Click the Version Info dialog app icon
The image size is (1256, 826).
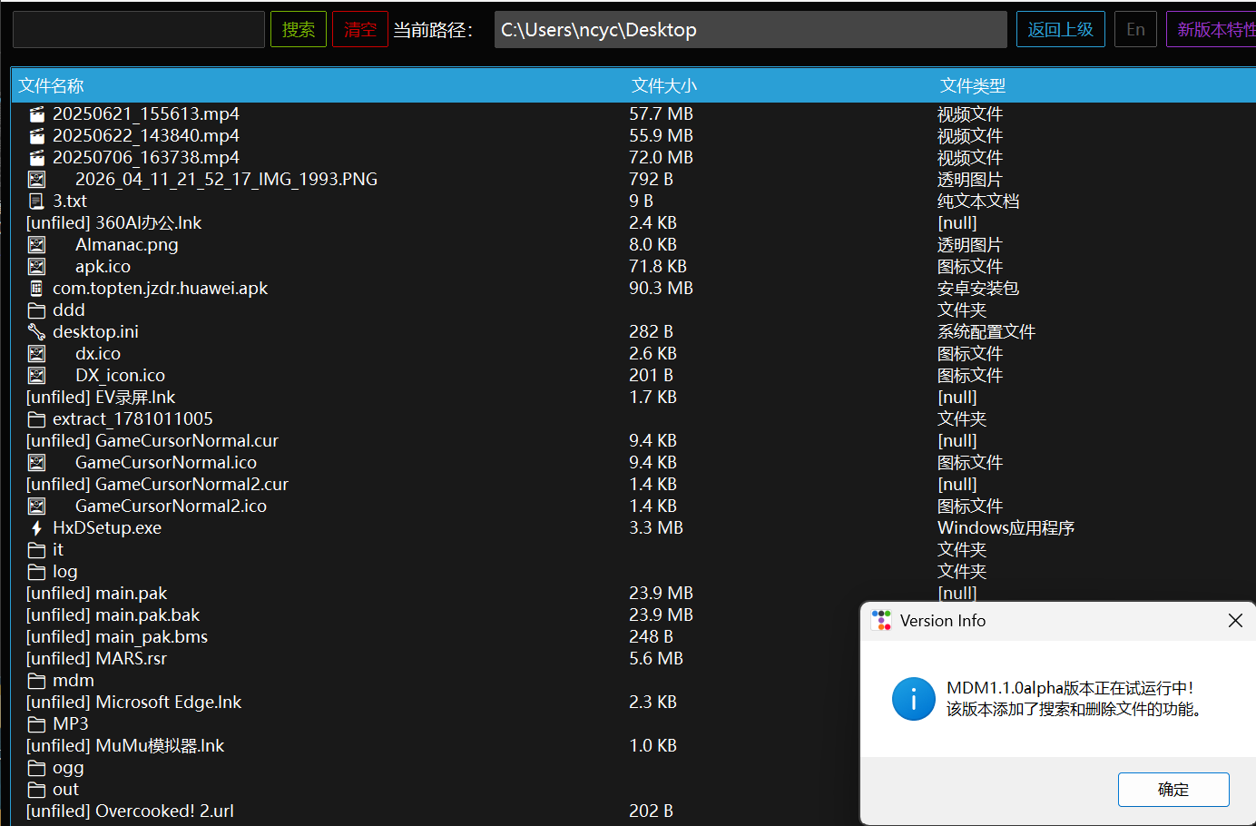tap(881, 621)
